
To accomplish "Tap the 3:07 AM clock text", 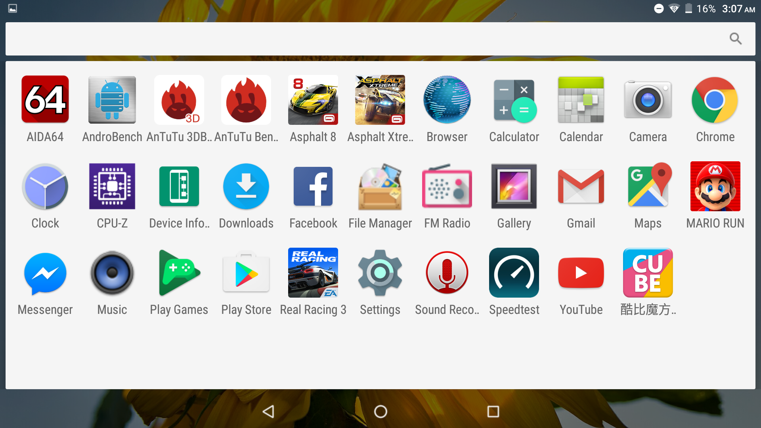I will (x=738, y=9).
